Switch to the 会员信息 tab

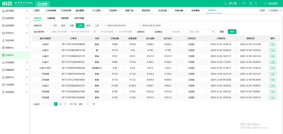(51, 10)
